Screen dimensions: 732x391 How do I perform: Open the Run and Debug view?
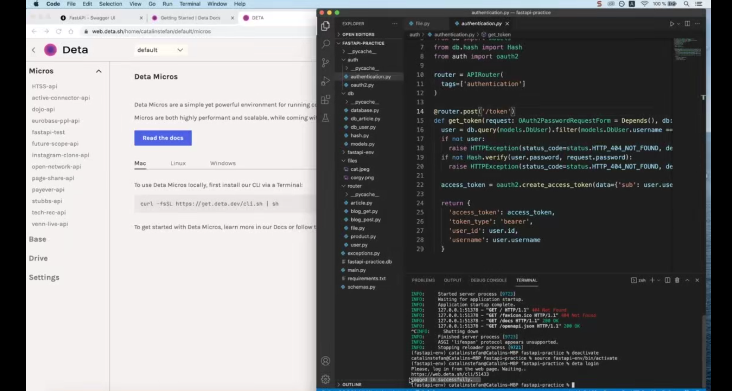326,81
